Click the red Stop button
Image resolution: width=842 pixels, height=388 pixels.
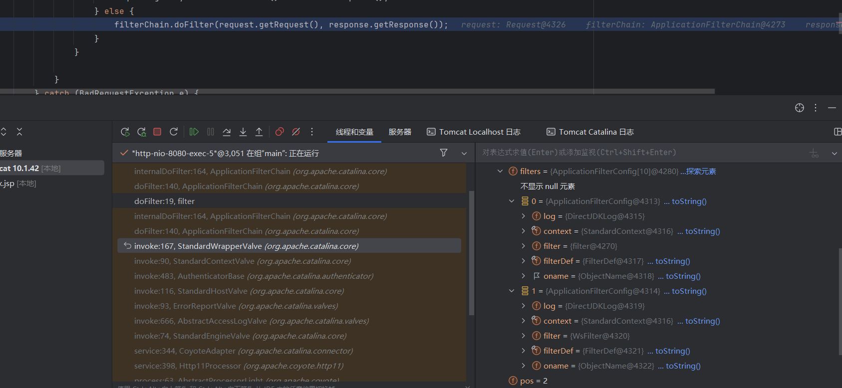coord(157,132)
